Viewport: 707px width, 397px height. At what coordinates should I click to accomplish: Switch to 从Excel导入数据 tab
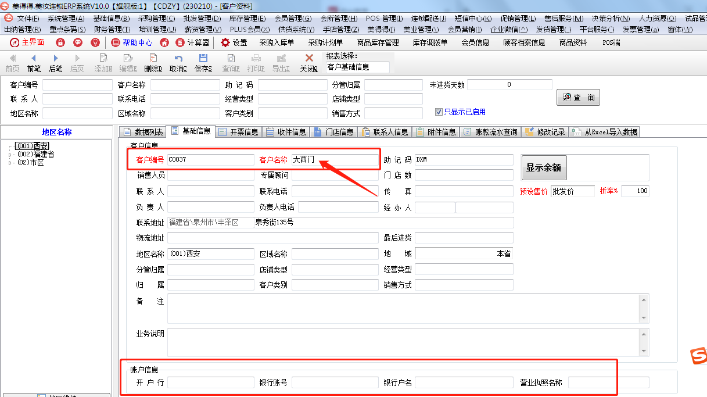pos(604,132)
